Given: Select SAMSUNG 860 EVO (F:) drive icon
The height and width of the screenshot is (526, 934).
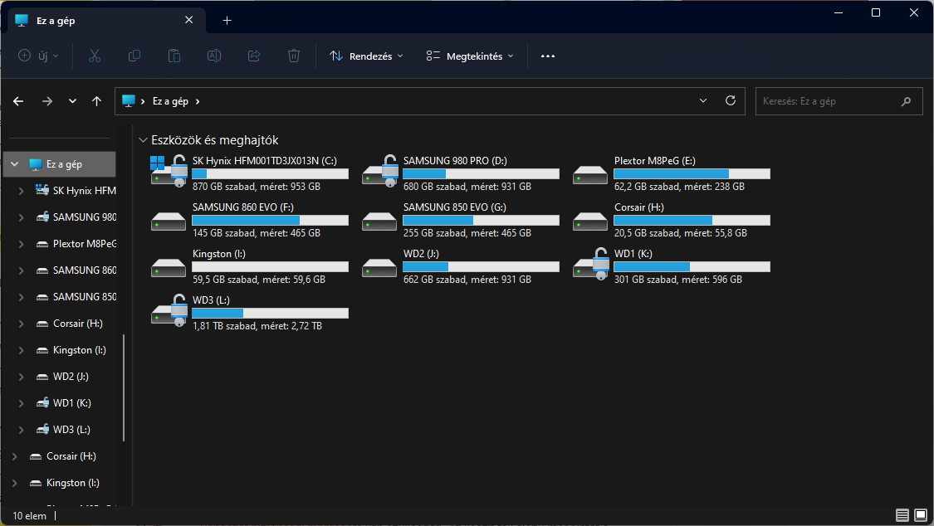Looking at the screenshot, I should coord(169,222).
